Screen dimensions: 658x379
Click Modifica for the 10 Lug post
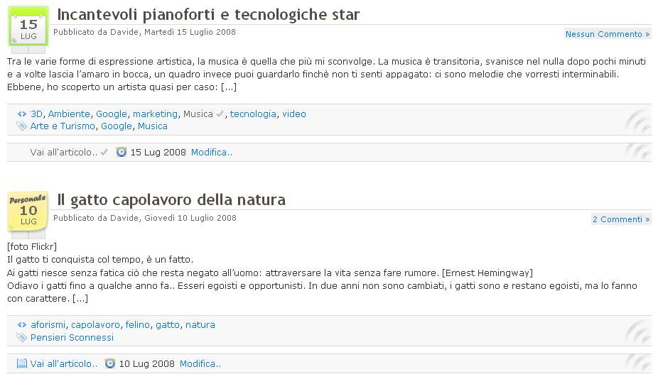coord(200,363)
